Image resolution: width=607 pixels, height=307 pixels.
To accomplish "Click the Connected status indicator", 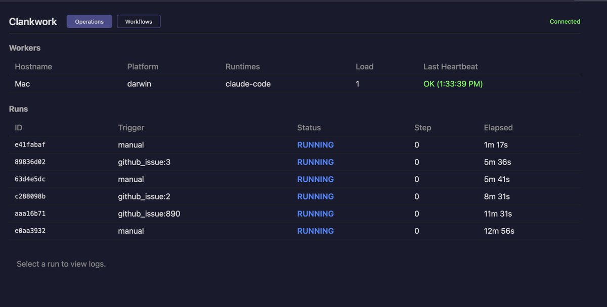I will 565,22.
